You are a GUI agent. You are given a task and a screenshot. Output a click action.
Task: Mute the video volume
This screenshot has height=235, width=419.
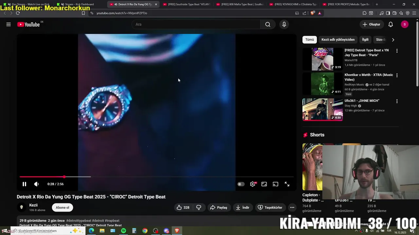(36, 184)
